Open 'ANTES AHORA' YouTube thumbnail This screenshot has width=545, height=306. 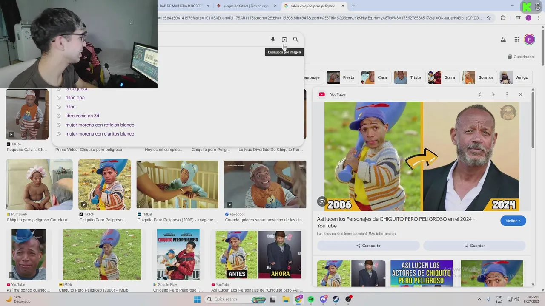(x=258, y=255)
